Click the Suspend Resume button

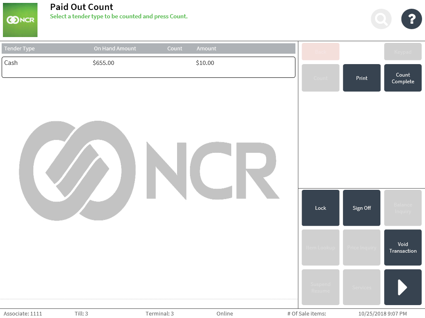[320, 287]
